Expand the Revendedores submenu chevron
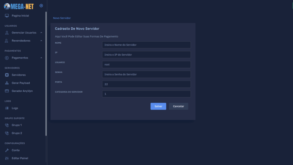Viewport: 293px width, 165px height. 41,41
